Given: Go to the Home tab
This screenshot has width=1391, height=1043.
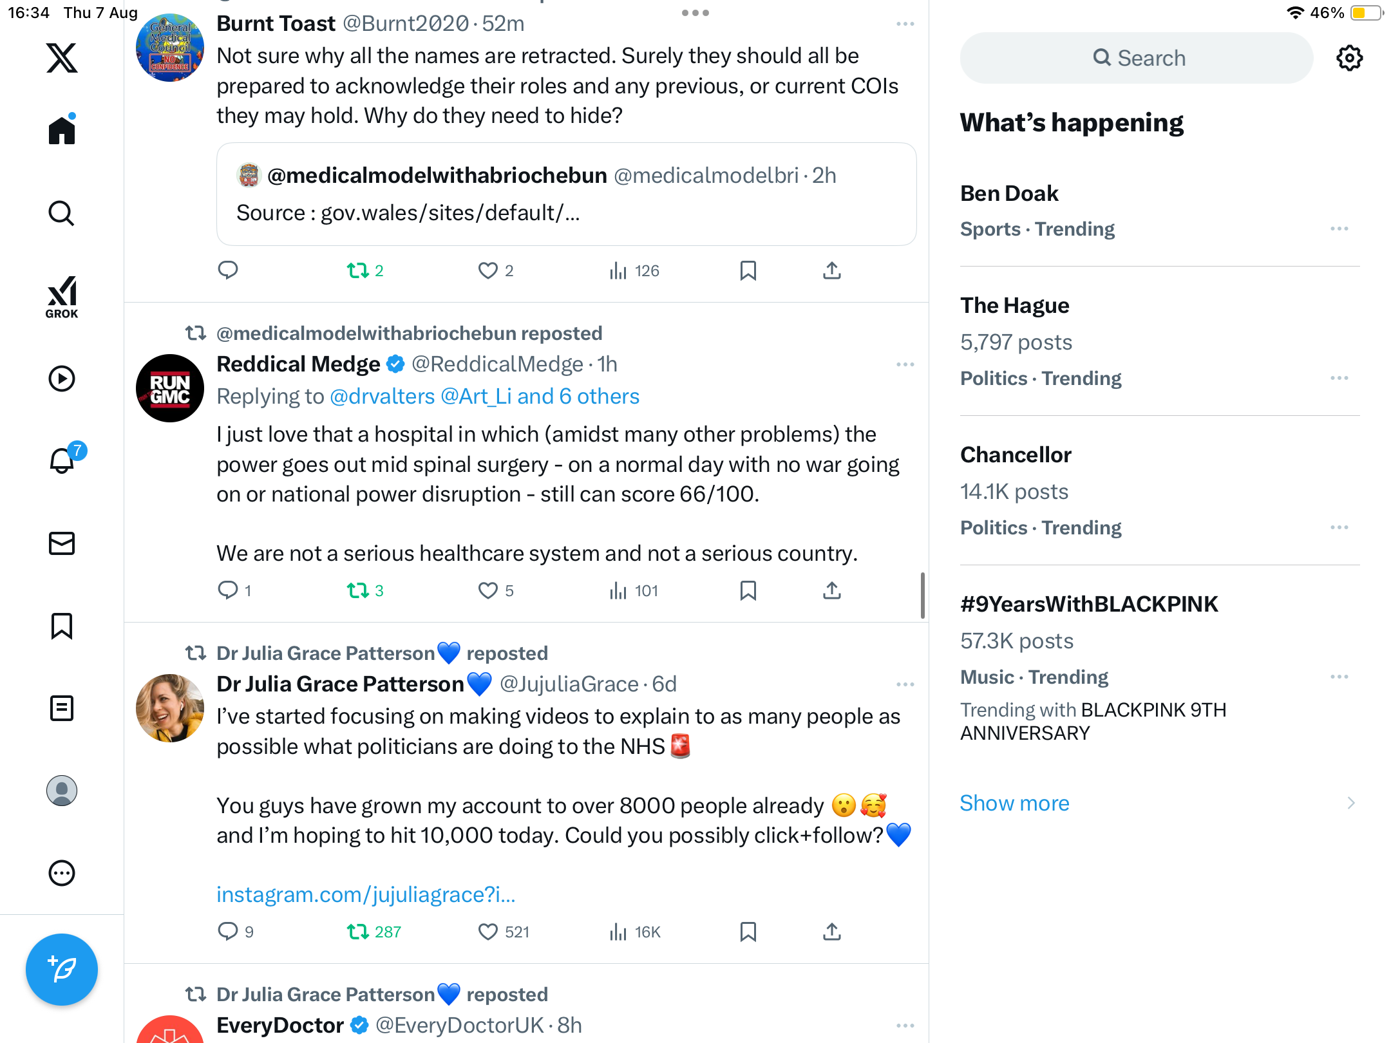Looking at the screenshot, I should [x=62, y=131].
